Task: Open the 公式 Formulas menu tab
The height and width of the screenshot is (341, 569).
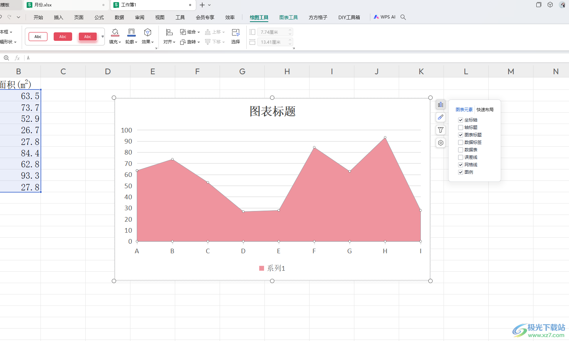Action: pos(99,17)
